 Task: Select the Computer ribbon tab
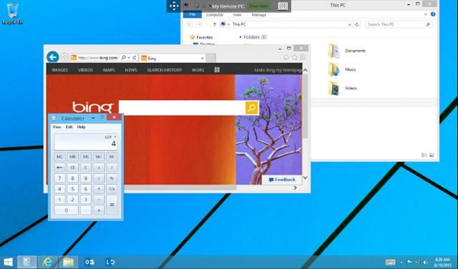click(215, 14)
